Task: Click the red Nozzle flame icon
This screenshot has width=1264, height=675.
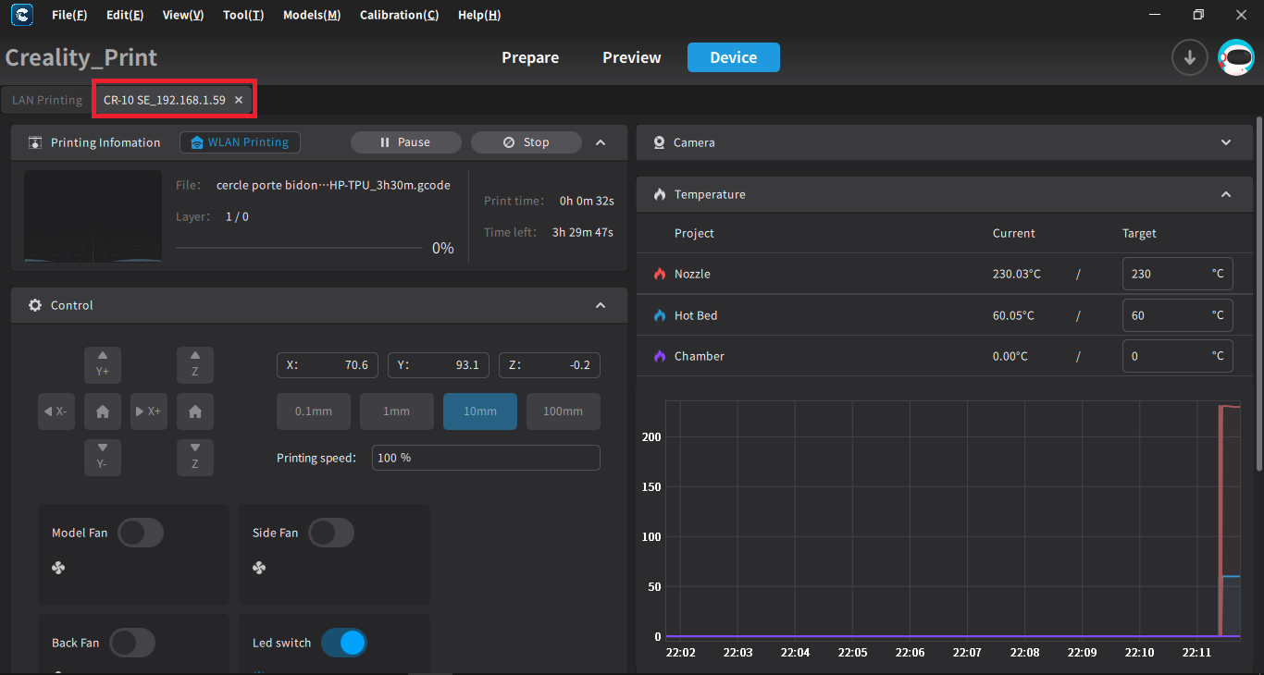Action: (x=660, y=274)
